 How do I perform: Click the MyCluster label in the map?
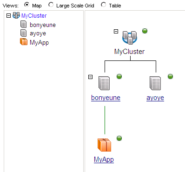click(x=129, y=52)
